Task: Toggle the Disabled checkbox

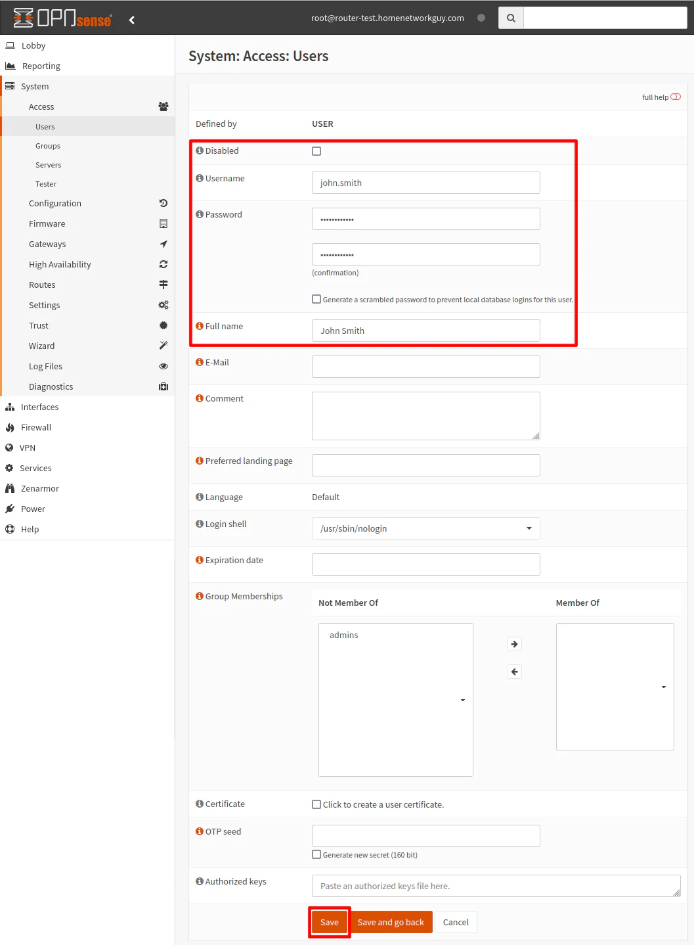Action: point(316,151)
